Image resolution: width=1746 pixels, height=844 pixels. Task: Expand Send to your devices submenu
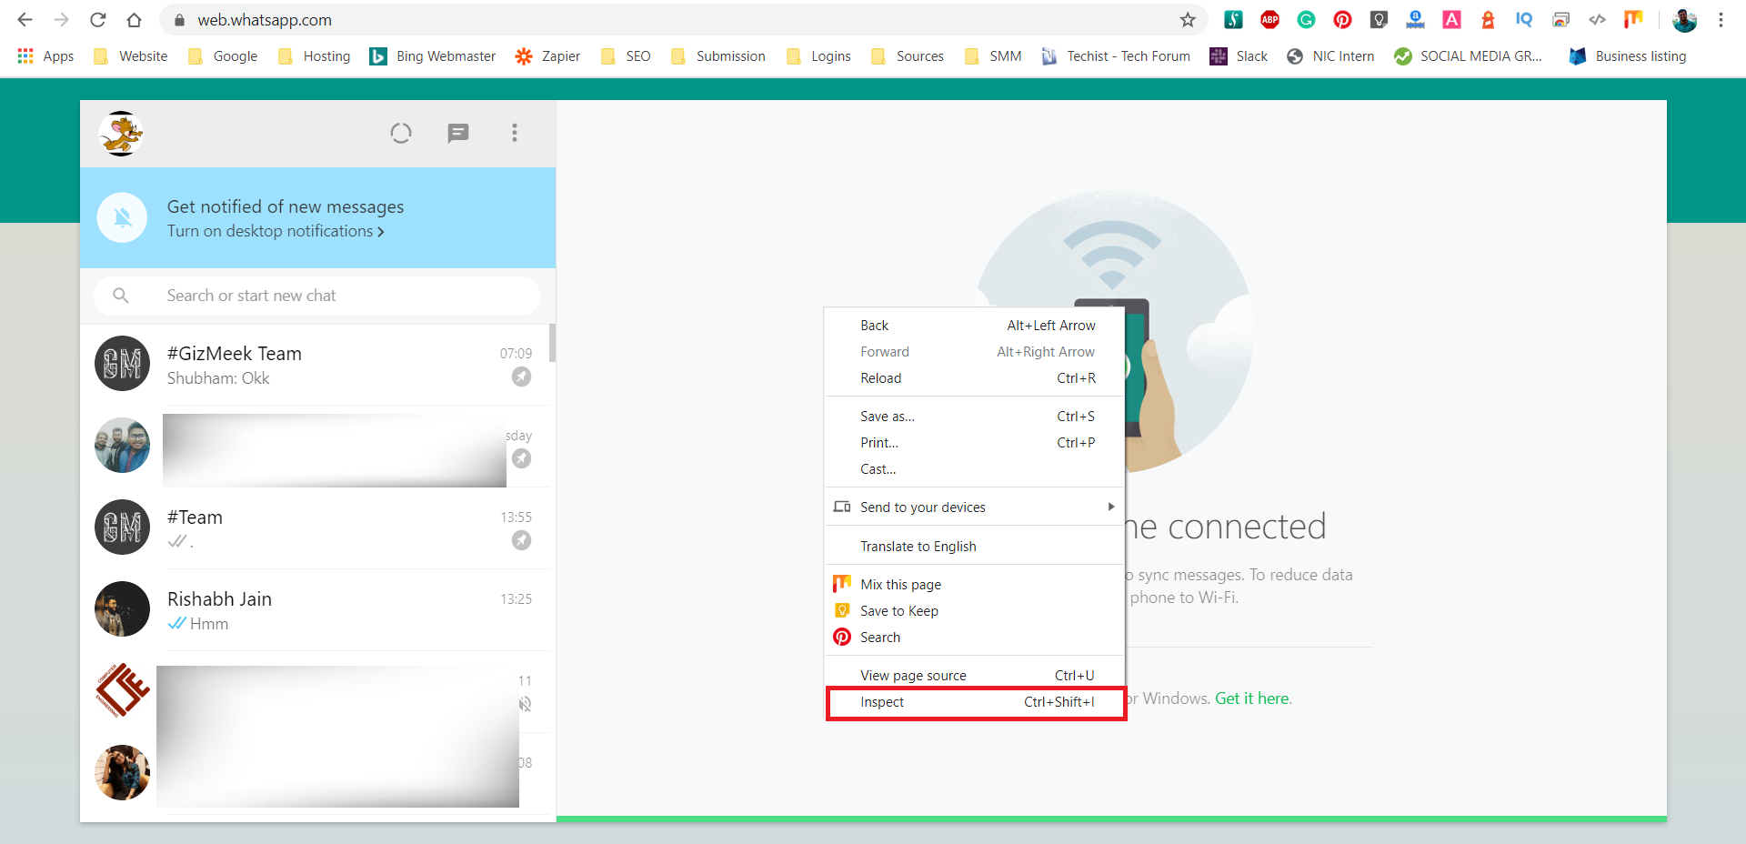1110,507
